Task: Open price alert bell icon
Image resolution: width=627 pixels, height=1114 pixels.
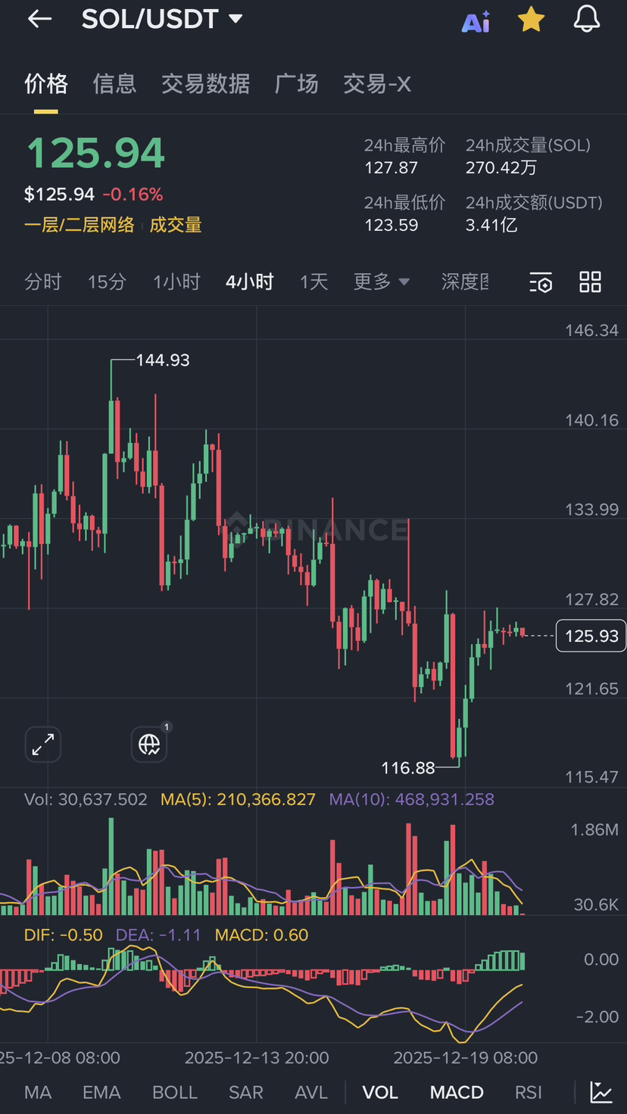Action: point(587,20)
